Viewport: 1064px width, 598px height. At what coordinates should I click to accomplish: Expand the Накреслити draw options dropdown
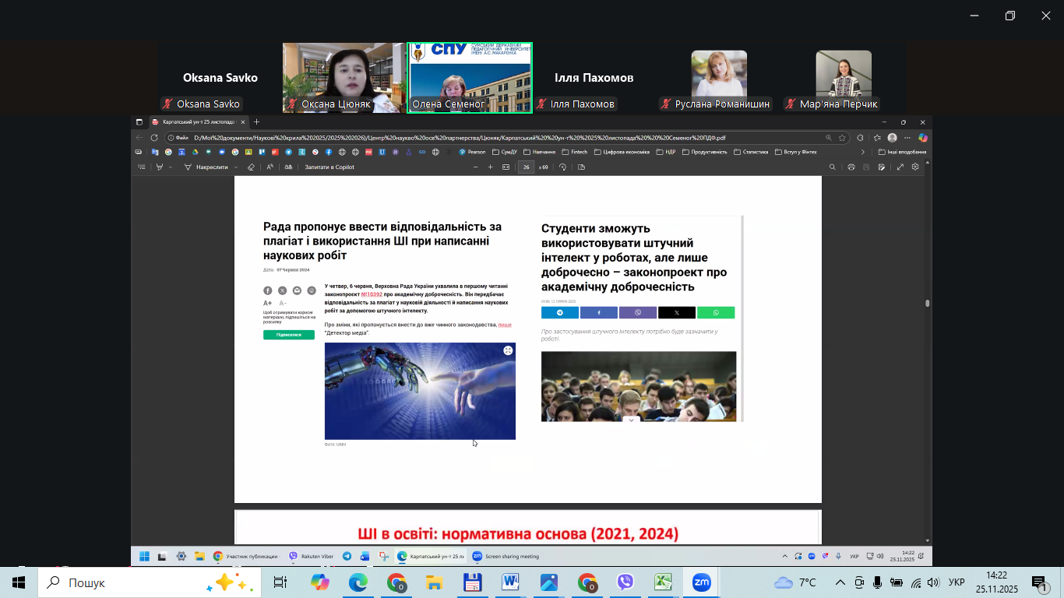click(236, 167)
